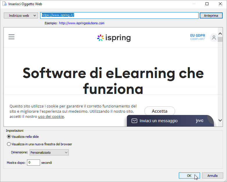Click the example ispringsolutions.com link
The image size is (227, 182).
[x=82, y=23]
